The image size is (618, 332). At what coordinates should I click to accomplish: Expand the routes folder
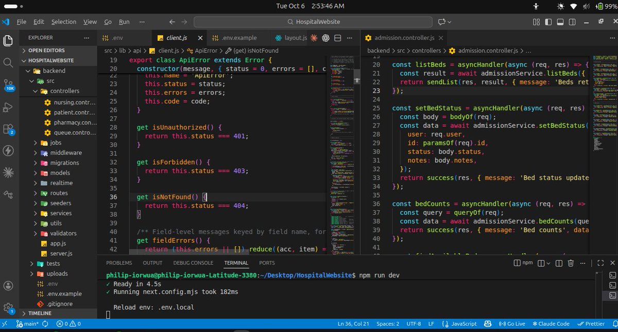tap(58, 193)
